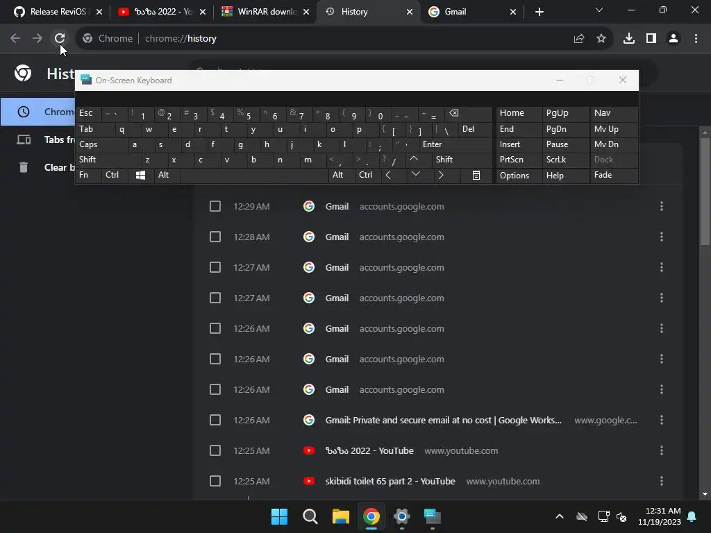The image size is (711, 533).
Task: Select the Chrome history sidebar item
Action: [x=38, y=112]
